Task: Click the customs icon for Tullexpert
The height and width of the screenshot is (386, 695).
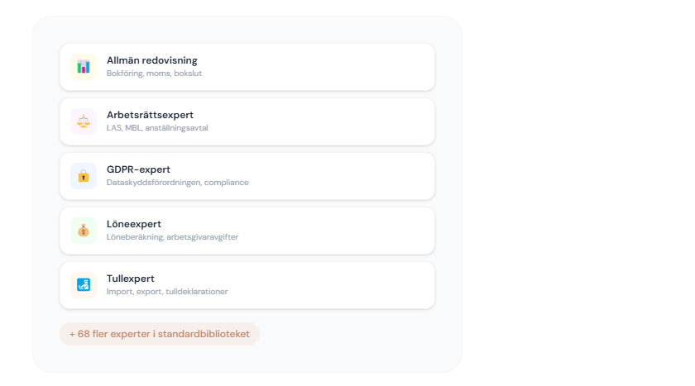Action: 84,285
